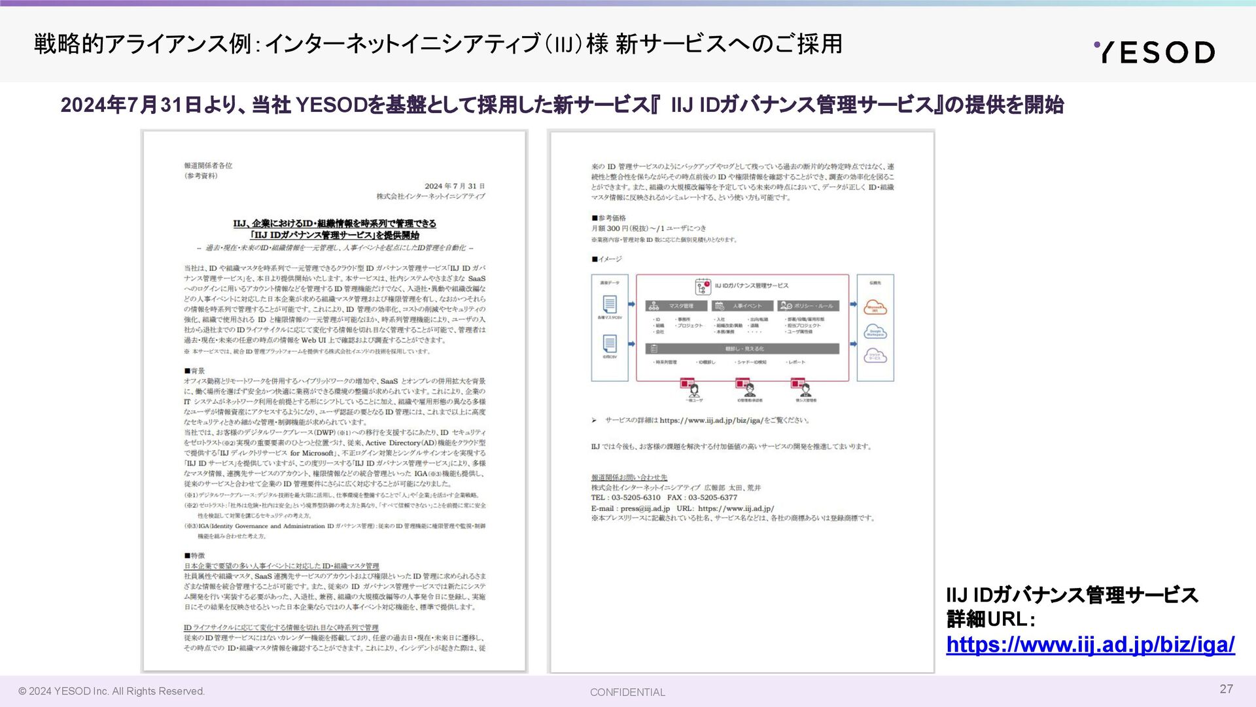Click the page number 27
Screen dimensions: 1256x707
pyautogui.click(x=1227, y=689)
